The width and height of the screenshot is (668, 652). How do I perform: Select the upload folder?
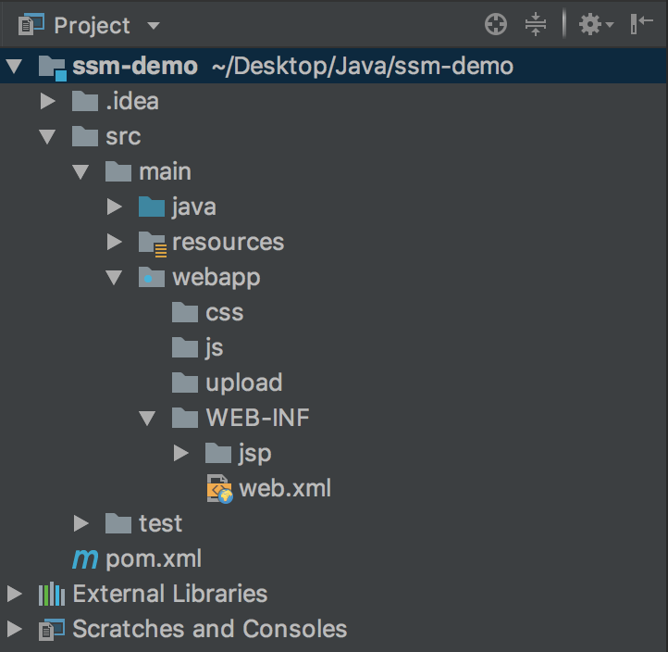tap(227, 382)
